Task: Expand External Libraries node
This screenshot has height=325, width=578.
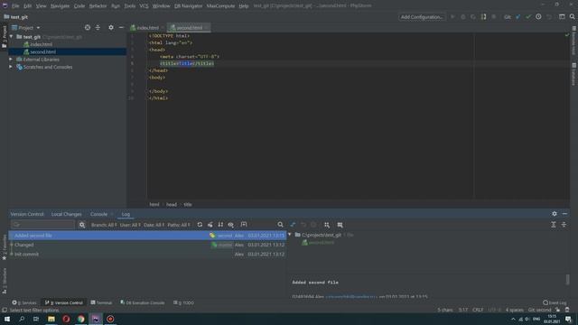Action: tap(11, 60)
